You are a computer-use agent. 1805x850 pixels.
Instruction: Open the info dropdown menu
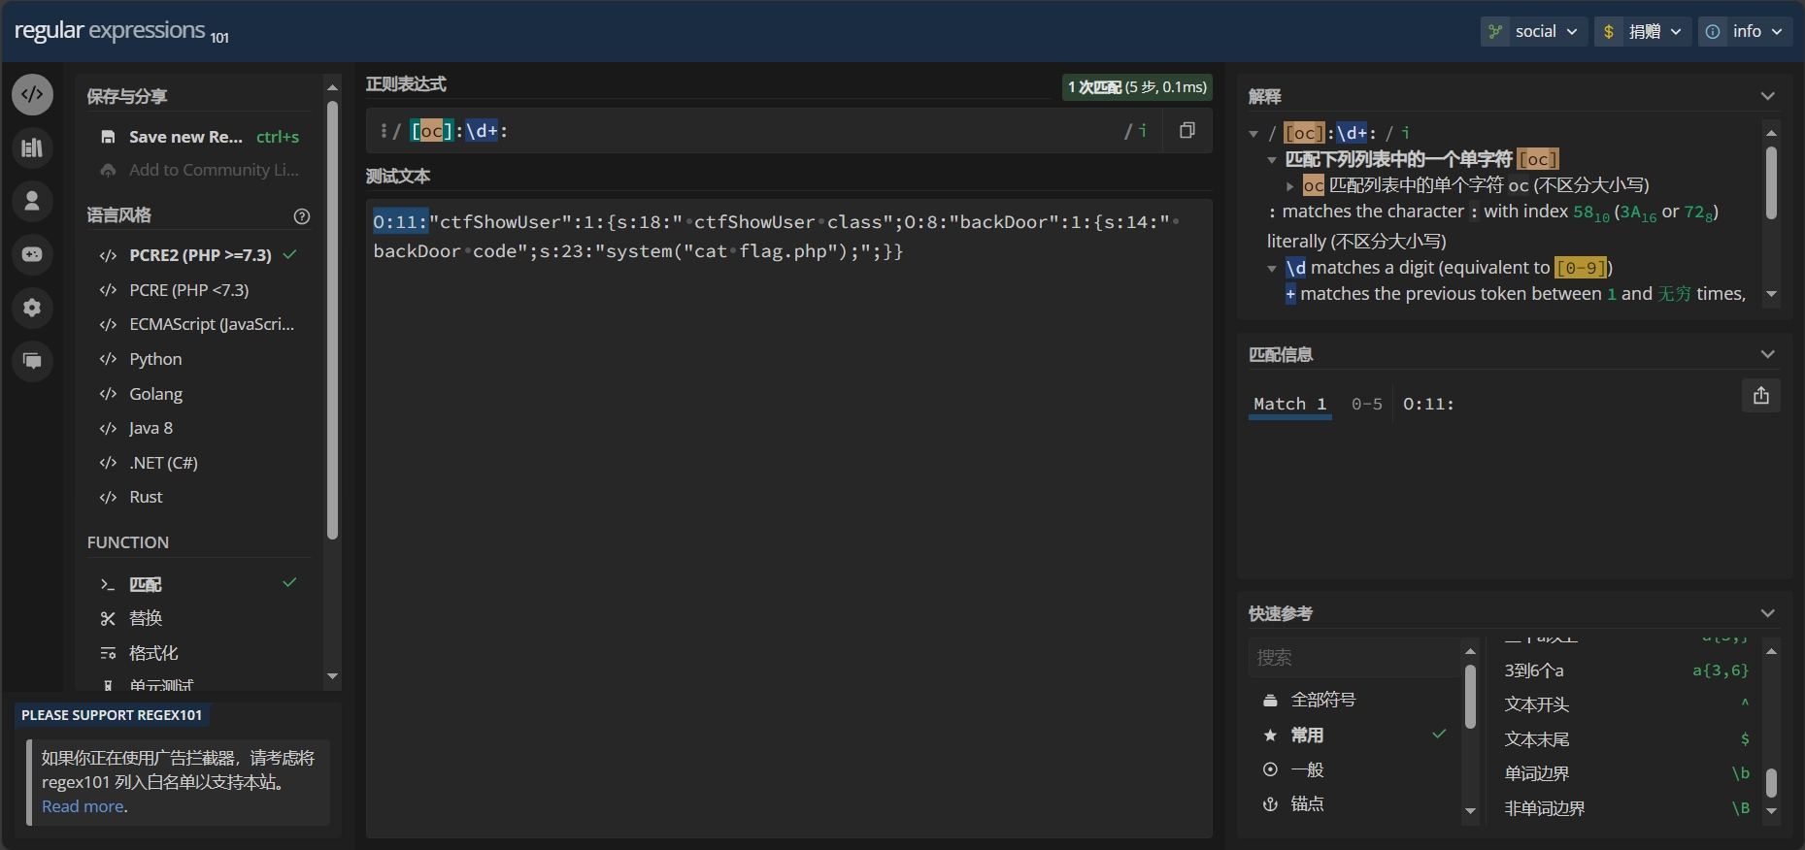click(1745, 31)
